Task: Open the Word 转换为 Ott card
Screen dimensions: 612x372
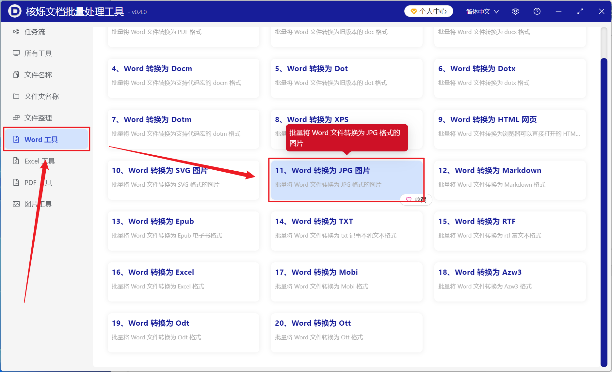Action: click(x=346, y=333)
